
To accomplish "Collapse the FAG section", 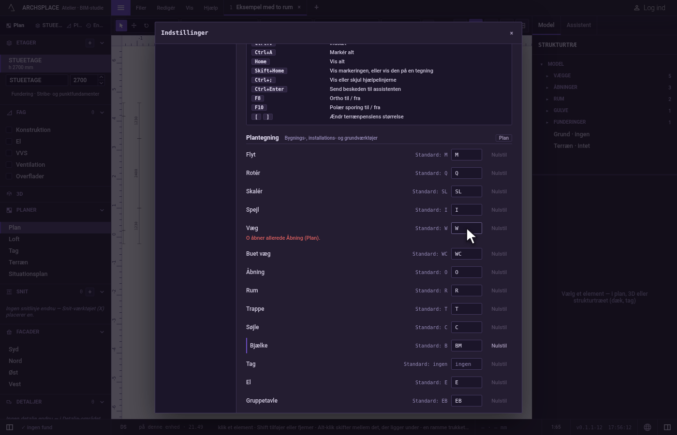I will pyautogui.click(x=102, y=112).
